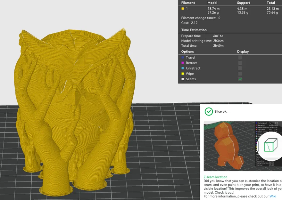282x200 pixels.
Task: Click the Z seam location tip title
Action: 215,177
